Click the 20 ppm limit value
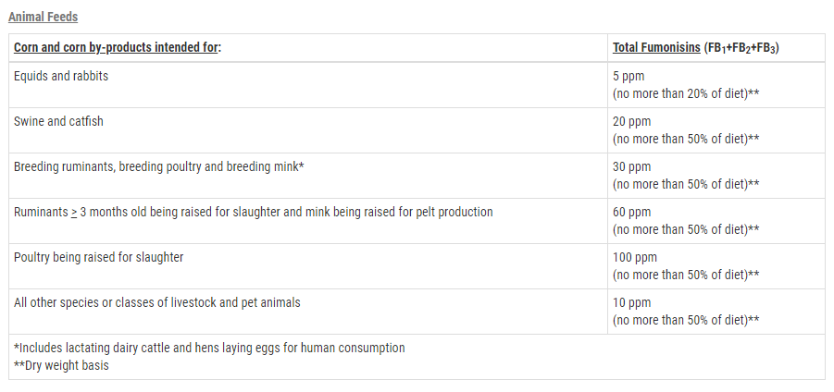The height and width of the screenshot is (392, 834). click(631, 121)
